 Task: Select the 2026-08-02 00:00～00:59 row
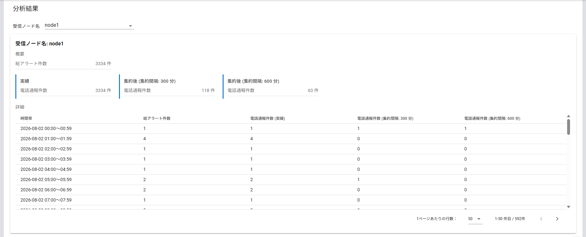click(x=291, y=129)
